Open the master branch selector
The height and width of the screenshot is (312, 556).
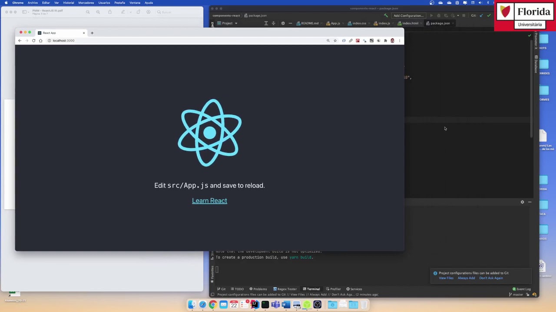pyautogui.click(x=516, y=295)
